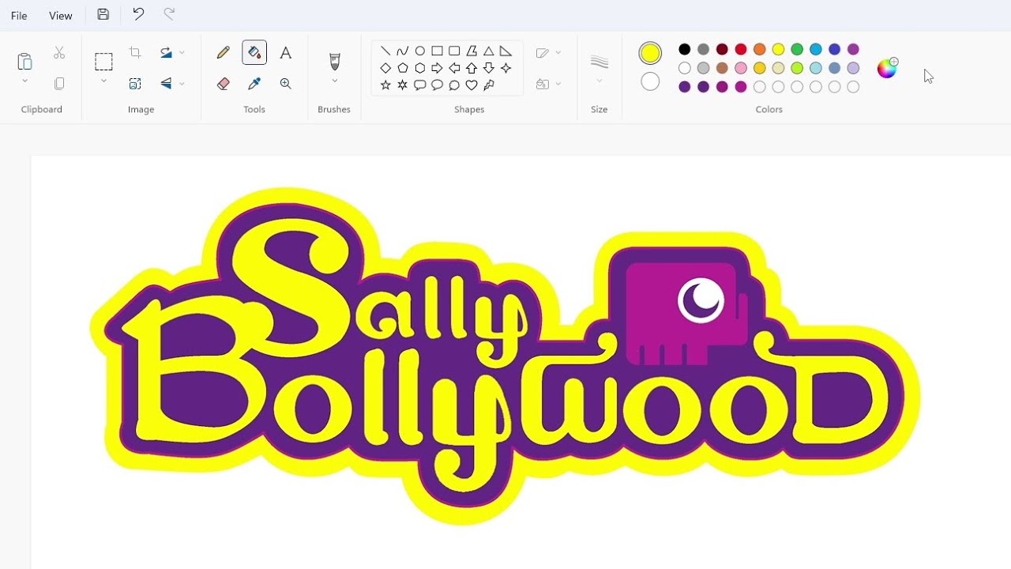Screen dimensions: 1011x569
Task: Choose the green color swatch
Action: 797,50
